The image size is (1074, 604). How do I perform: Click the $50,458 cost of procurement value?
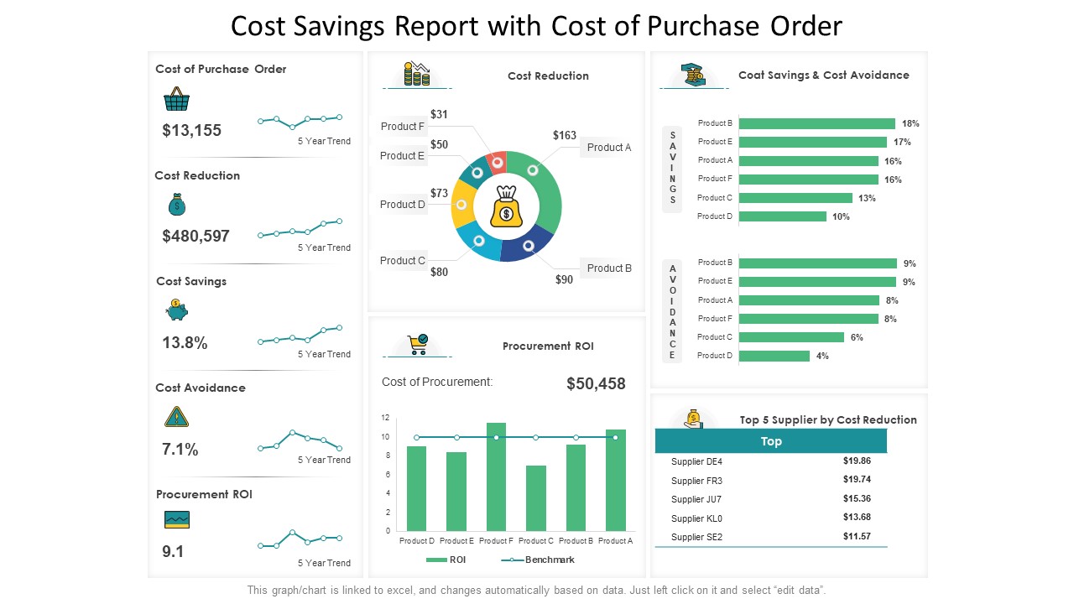[x=597, y=384]
